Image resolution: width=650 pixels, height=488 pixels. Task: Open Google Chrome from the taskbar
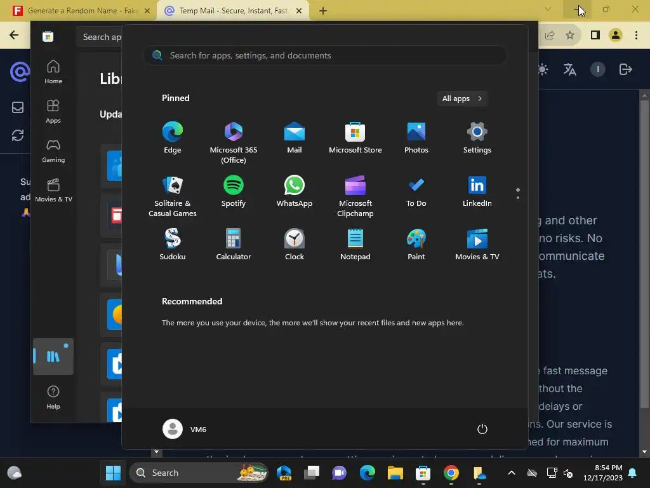click(x=451, y=473)
